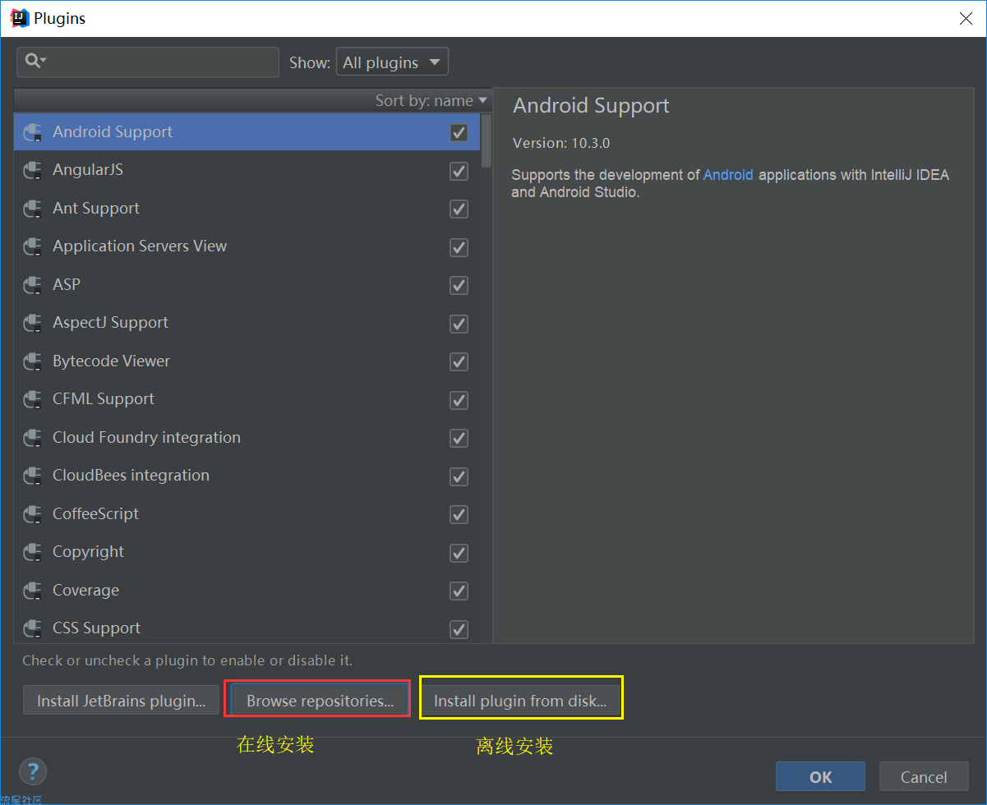Toggle the Ant Support checkbox
This screenshot has height=805, width=987.
click(459, 209)
